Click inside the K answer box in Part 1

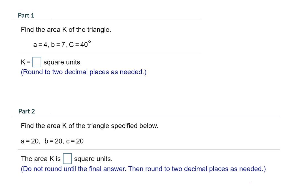click(37, 62)
